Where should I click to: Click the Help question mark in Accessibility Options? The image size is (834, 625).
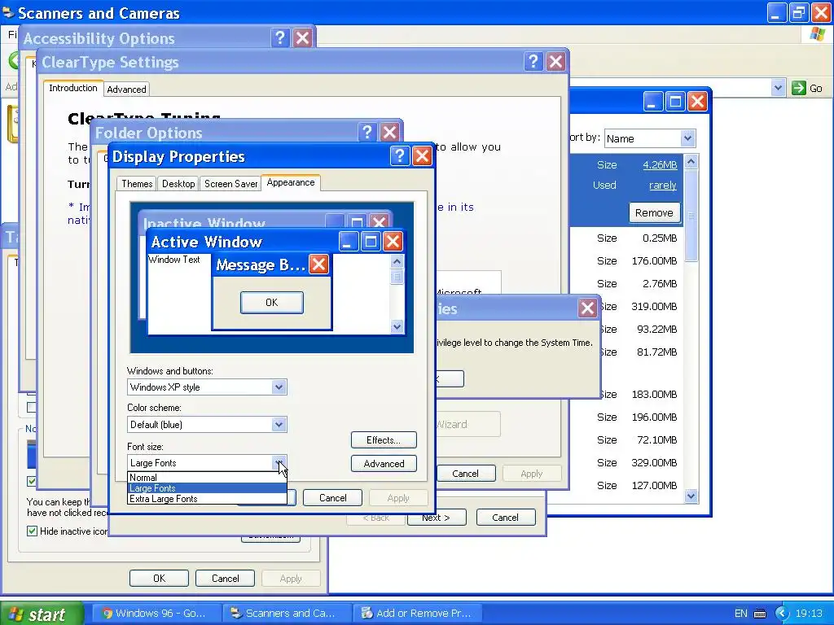(280, 37)
